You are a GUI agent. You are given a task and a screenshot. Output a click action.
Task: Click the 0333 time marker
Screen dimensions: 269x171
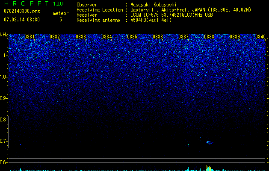pyautogui.click(x=81, y=37)
